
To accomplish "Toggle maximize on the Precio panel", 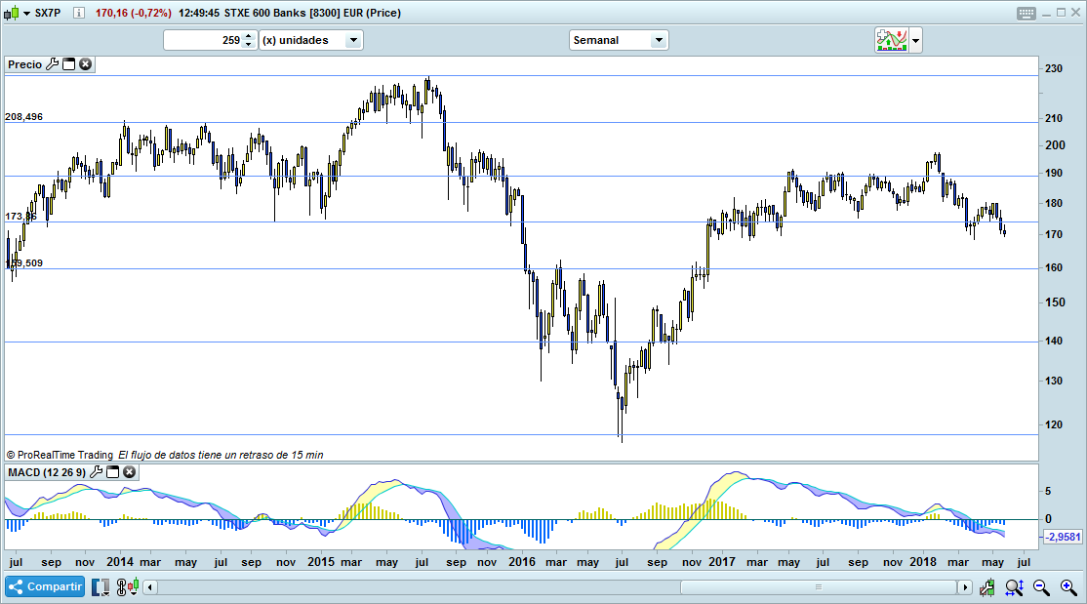I will (x=69, y=63).
